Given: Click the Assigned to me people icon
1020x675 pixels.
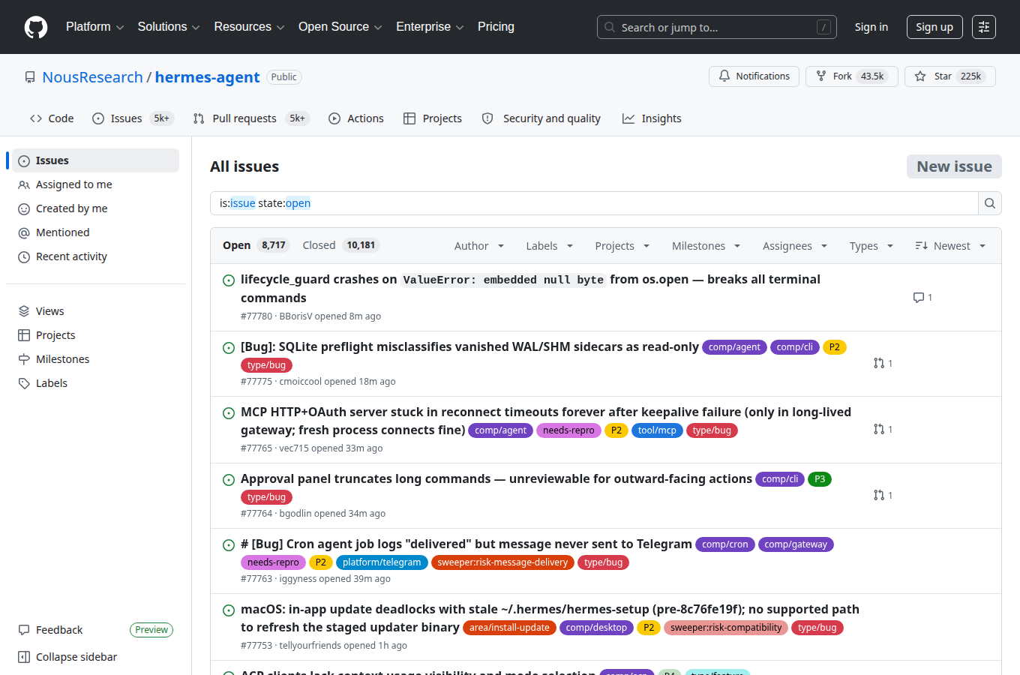Looking at the screenshot, I should pos(24,184).
